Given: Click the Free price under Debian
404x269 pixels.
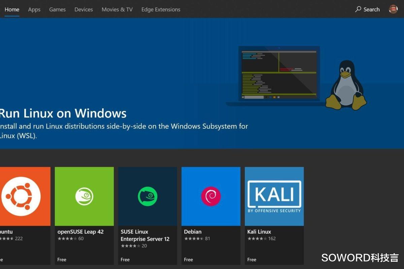Looking at the screenshot, I should tap(189, 260).
